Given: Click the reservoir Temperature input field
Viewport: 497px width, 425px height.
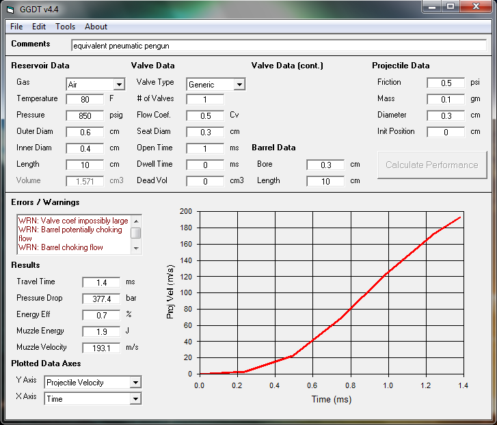Looking at the screenshot, I should point(85,99).
